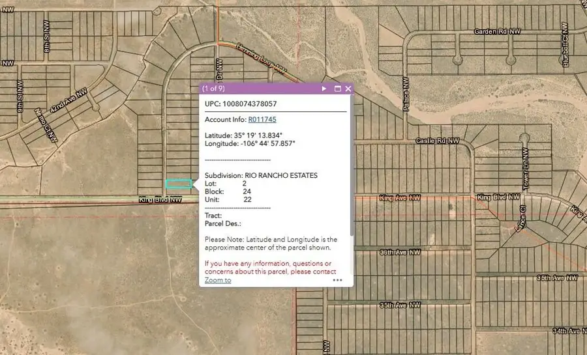Click the (1 of 9) counter
The image size is (587, 355).
[x=213, y=89]
